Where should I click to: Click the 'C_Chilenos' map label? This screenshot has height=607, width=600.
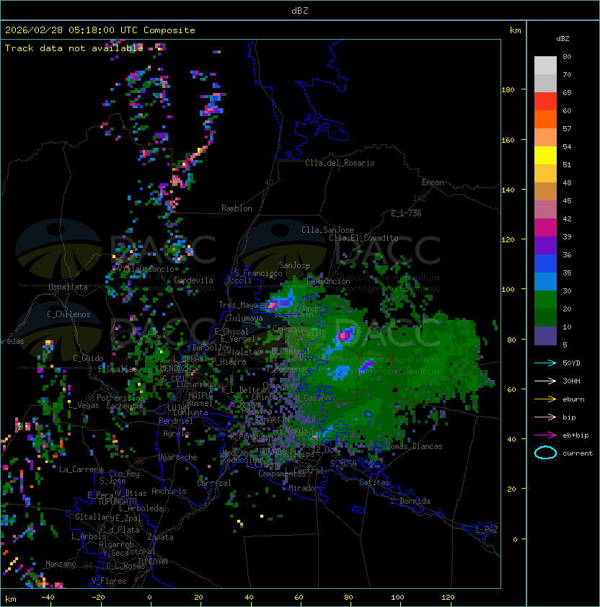pos(69,314)
